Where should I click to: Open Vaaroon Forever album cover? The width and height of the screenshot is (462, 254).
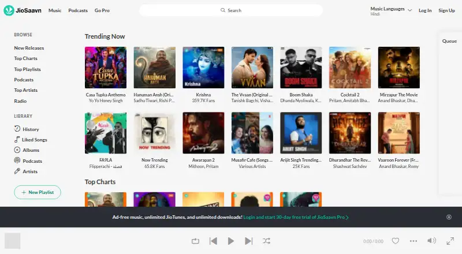(x=398, y=133)
